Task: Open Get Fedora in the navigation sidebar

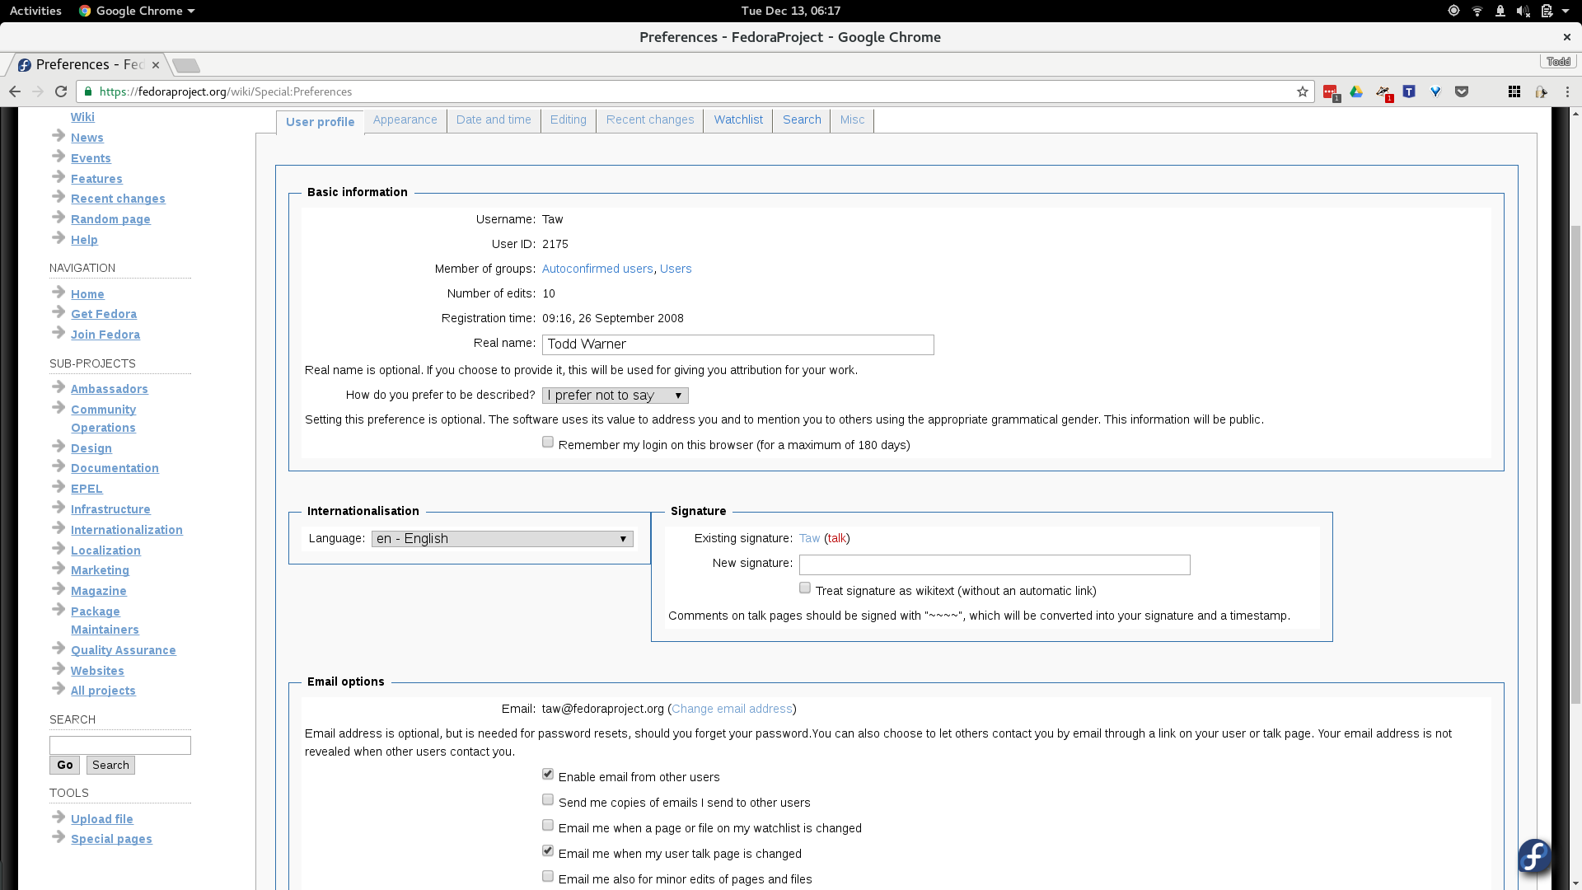Action: tap(104, 314)
